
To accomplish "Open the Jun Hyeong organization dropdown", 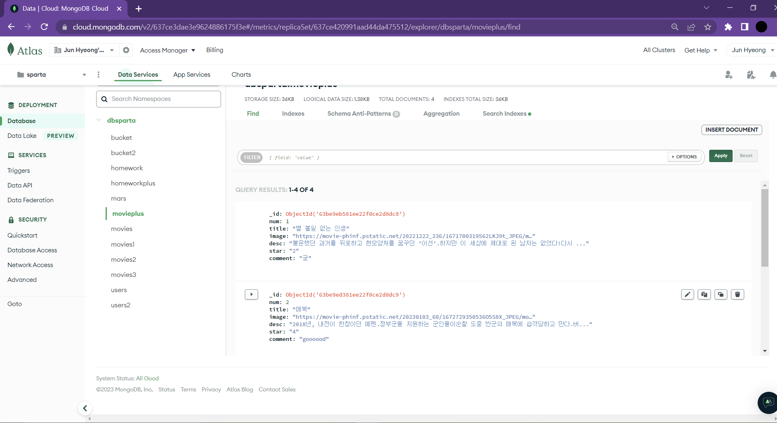I will pyautogui.click(x=84, y=50).
